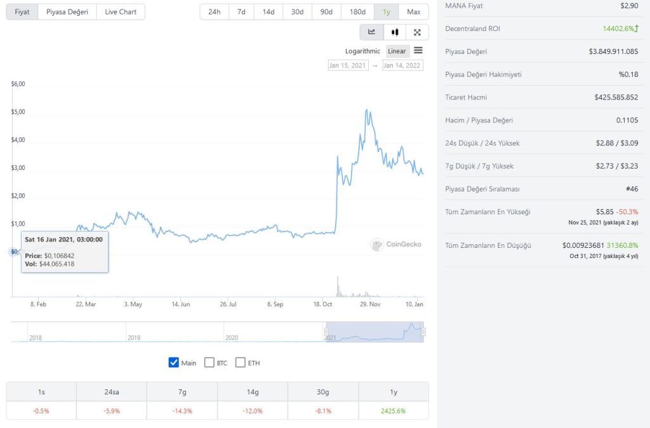Click the 2425.6% yearly change value
This screenshot has width=650, height=428.
click(x=394, y=411)
